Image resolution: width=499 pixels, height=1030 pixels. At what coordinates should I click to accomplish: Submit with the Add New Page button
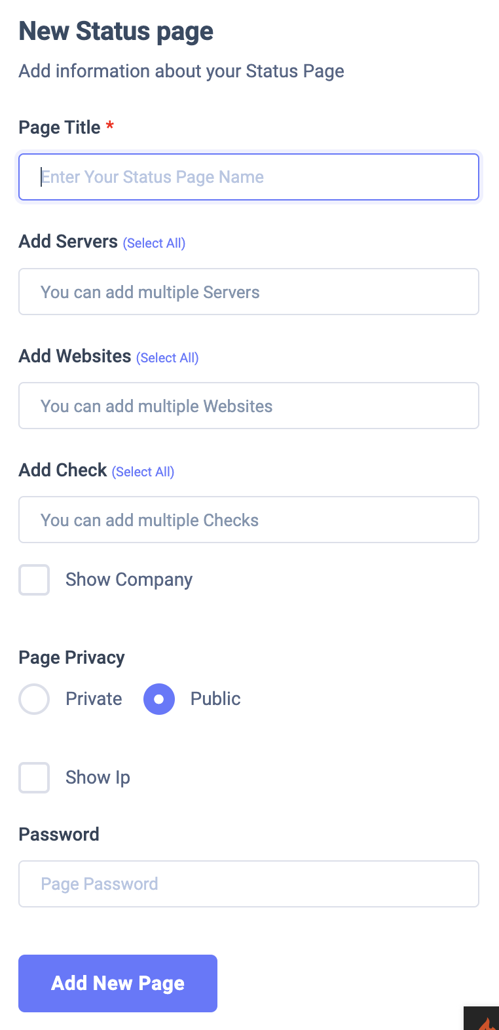pyautogui.click(x=118, y=983)
